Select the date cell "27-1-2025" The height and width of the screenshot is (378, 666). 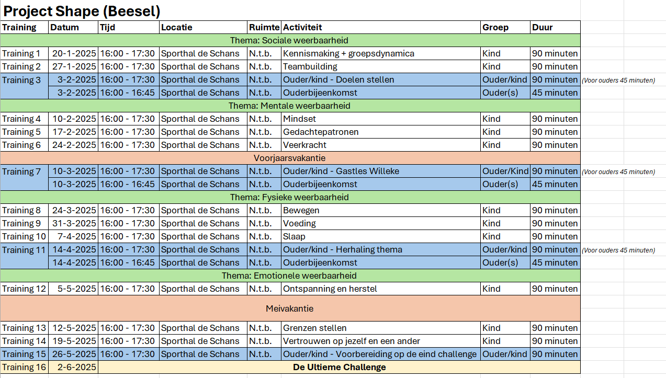click(x=73, y=66)
